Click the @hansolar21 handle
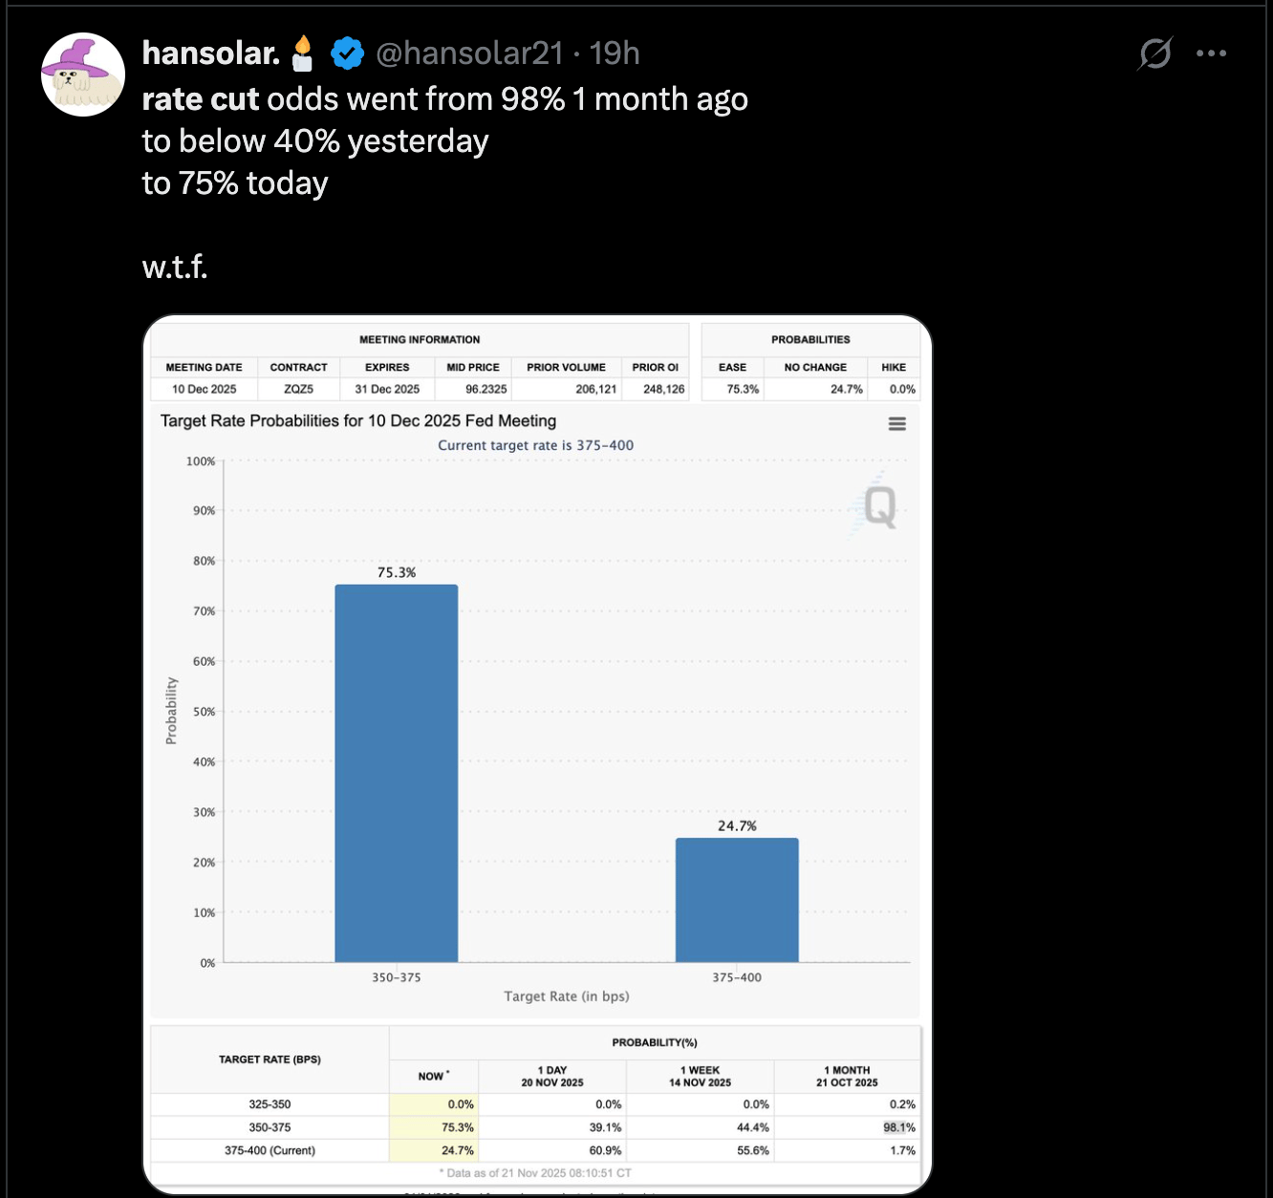 (x=469, y=53)
